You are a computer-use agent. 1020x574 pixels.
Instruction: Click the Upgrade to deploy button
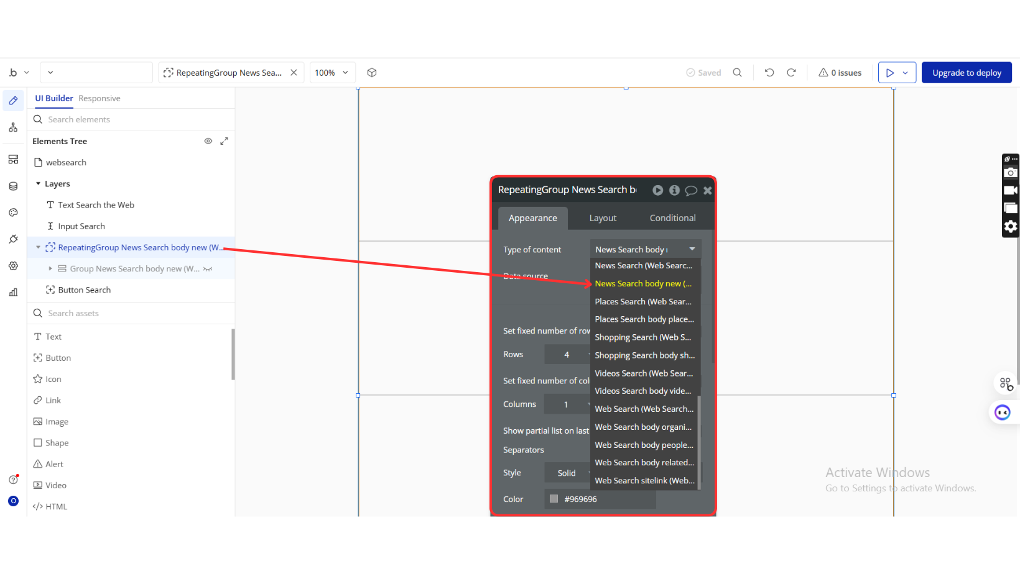[967, 73]
